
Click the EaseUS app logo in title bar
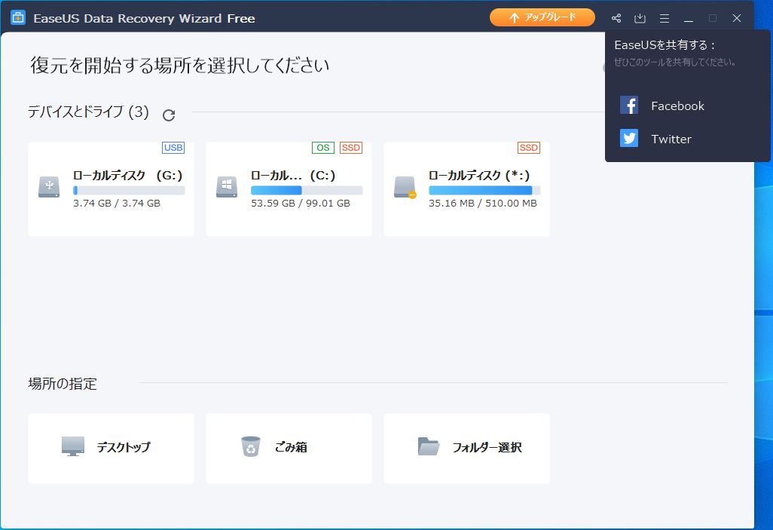(18, 18)
